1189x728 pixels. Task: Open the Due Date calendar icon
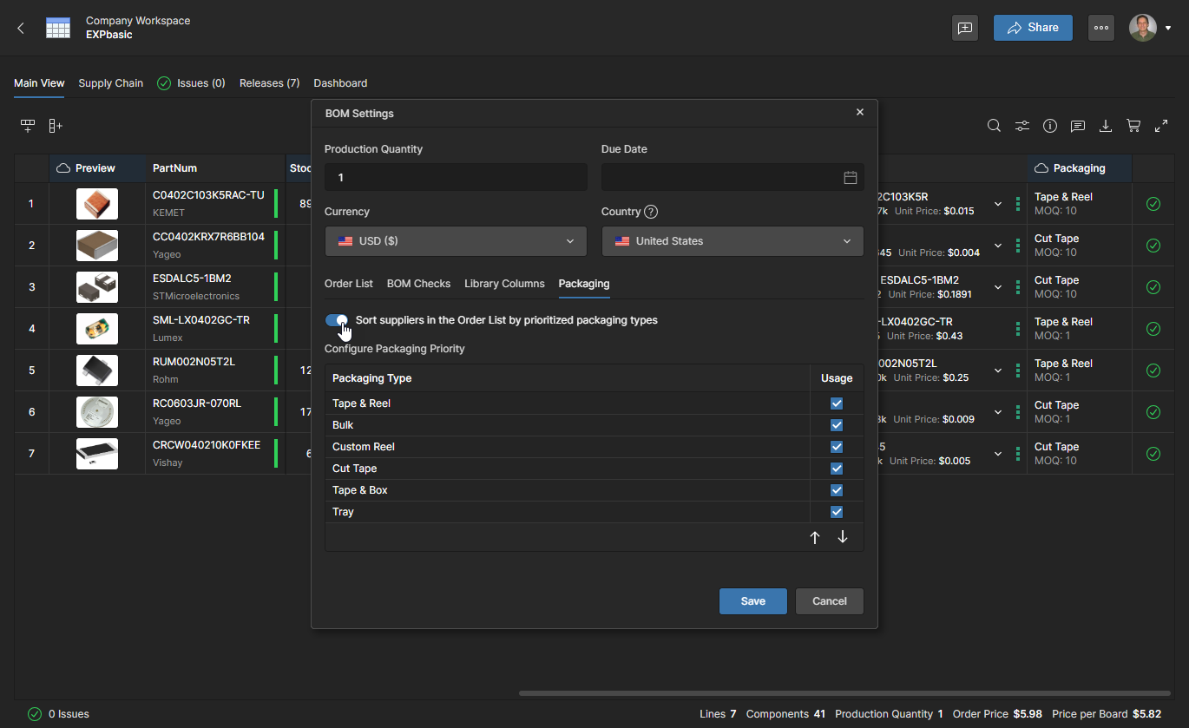[x=850, y=177]
